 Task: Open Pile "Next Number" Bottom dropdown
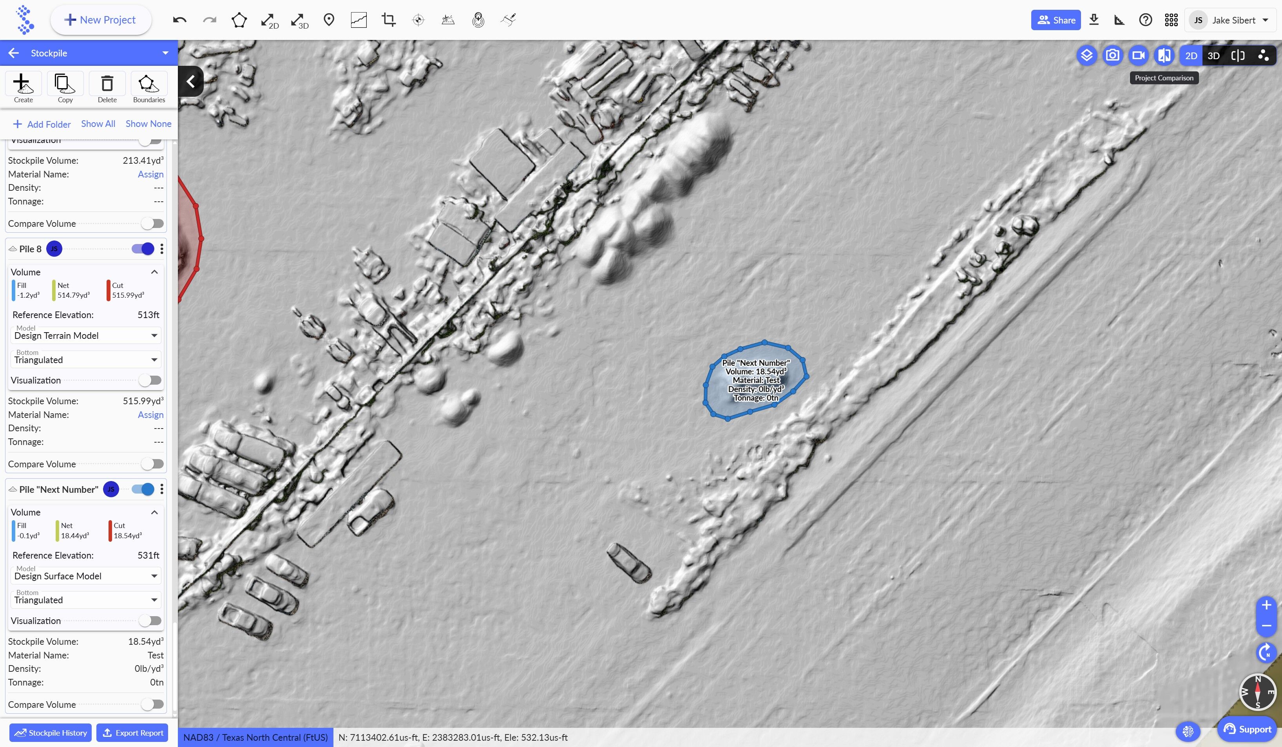pos(85,600)
